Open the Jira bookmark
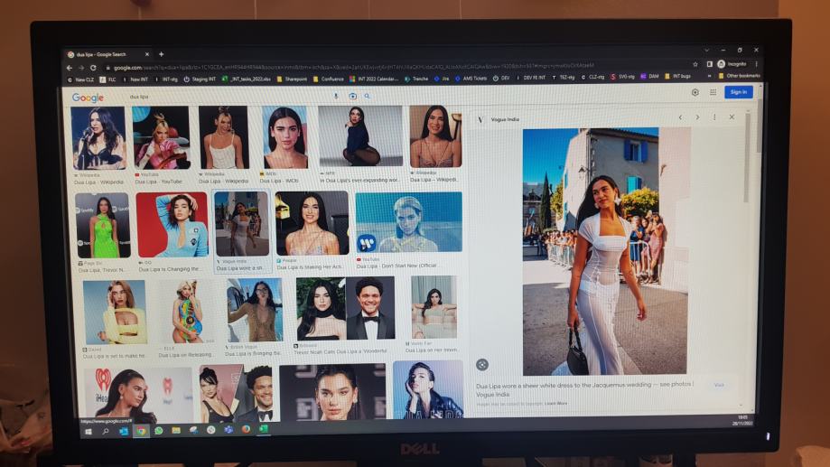This screenshot has width=830, height=467. pyautogui.click(x=442, y=79)
